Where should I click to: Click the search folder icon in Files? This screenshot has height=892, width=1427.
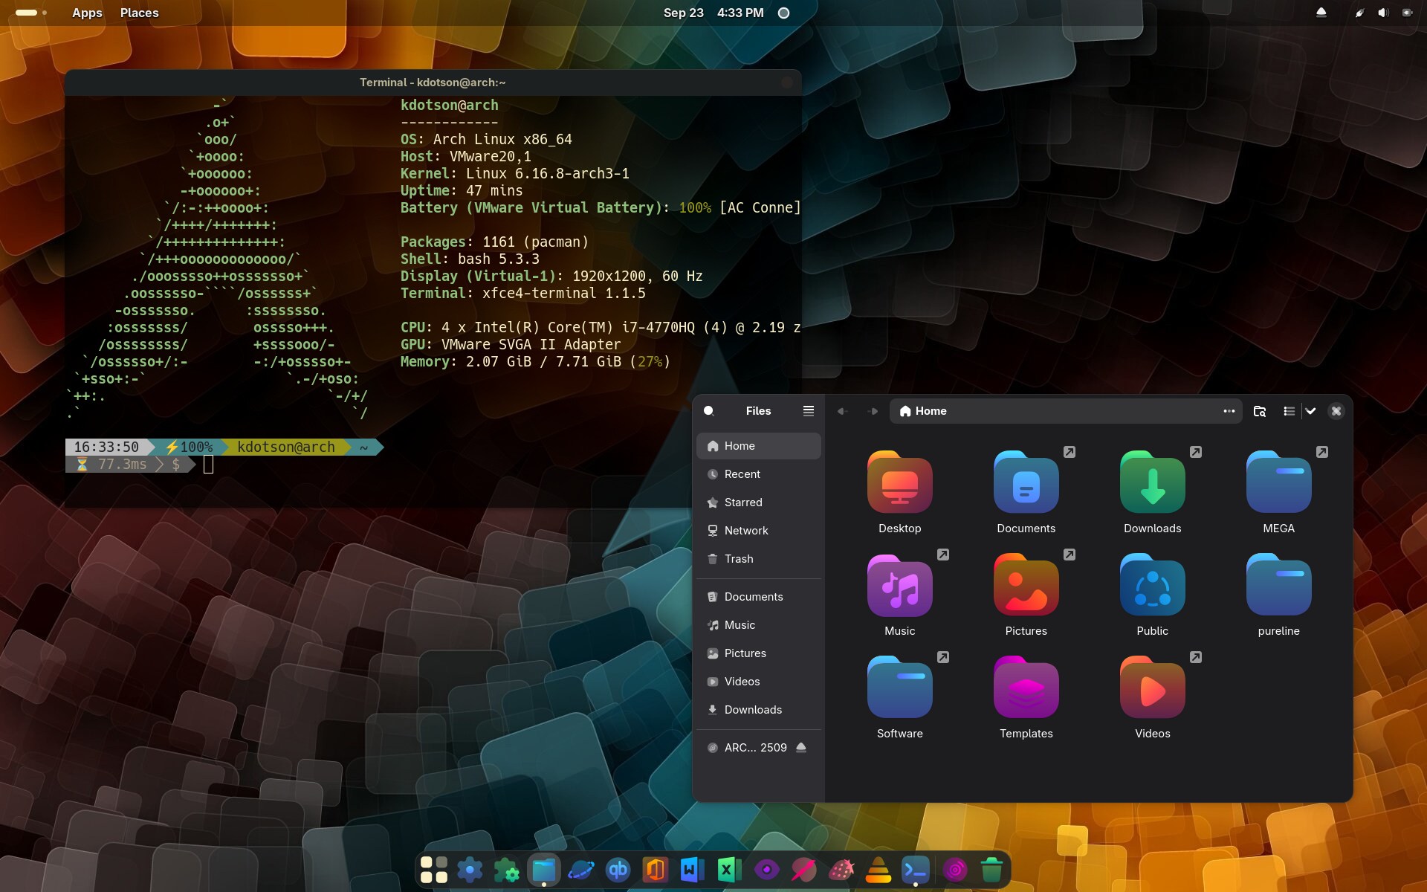click(1259, 411)
